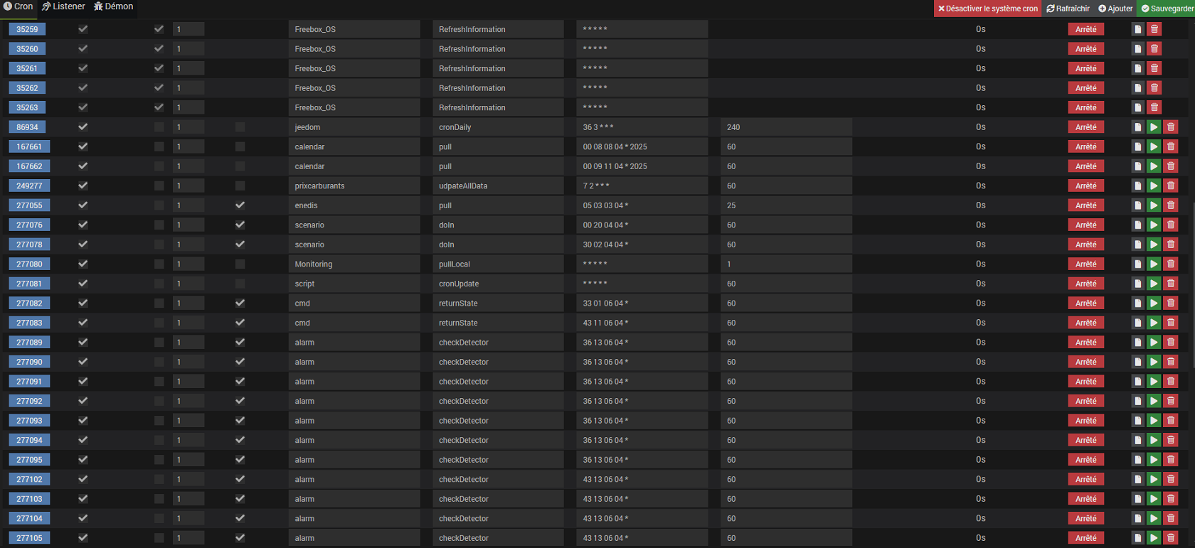The image size is (1195, 548).
Task: Open the Listener tab
Action: click(x=63, y=6)
